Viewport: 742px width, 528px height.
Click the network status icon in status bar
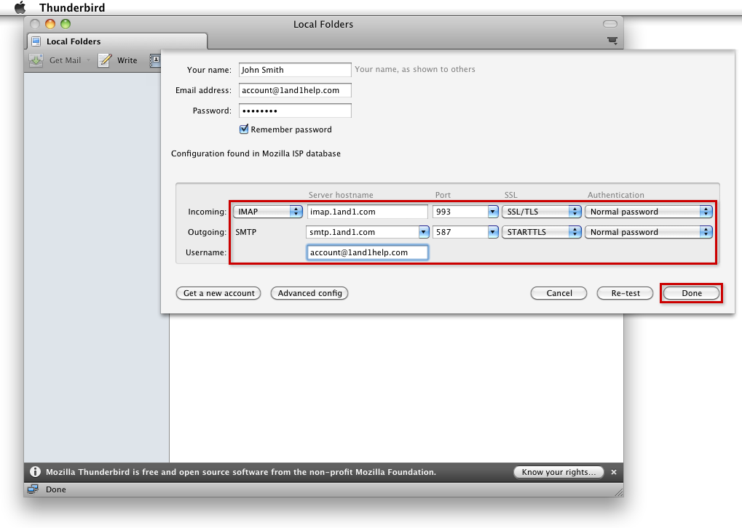pyautogui.click(x=33, y=489)
